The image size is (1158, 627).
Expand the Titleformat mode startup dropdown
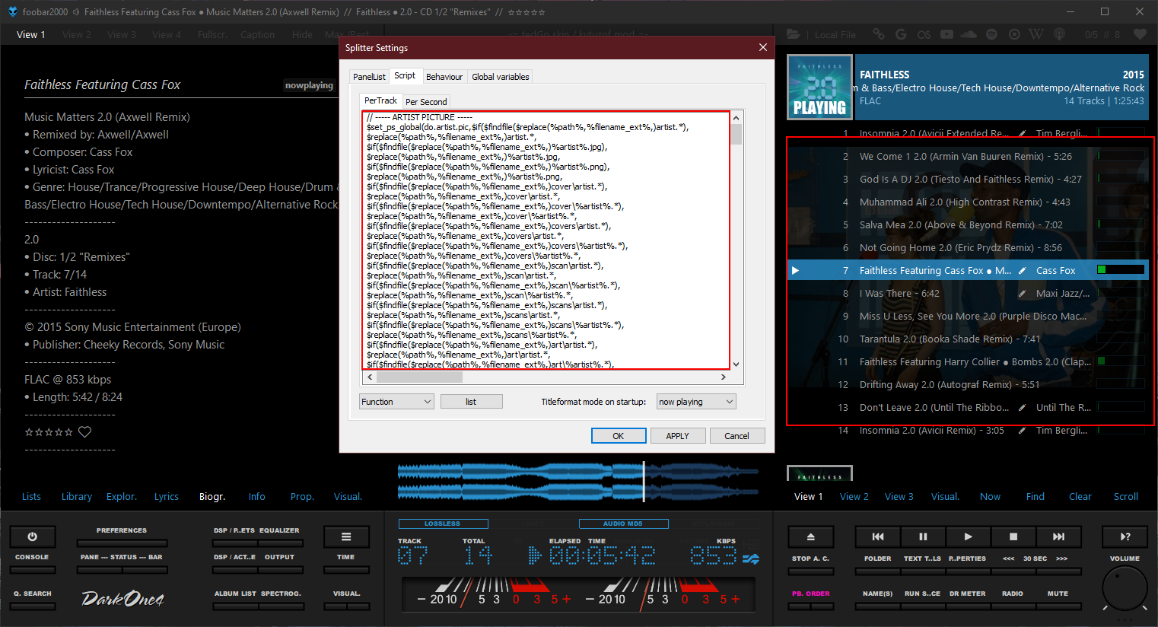coord(696,402)
